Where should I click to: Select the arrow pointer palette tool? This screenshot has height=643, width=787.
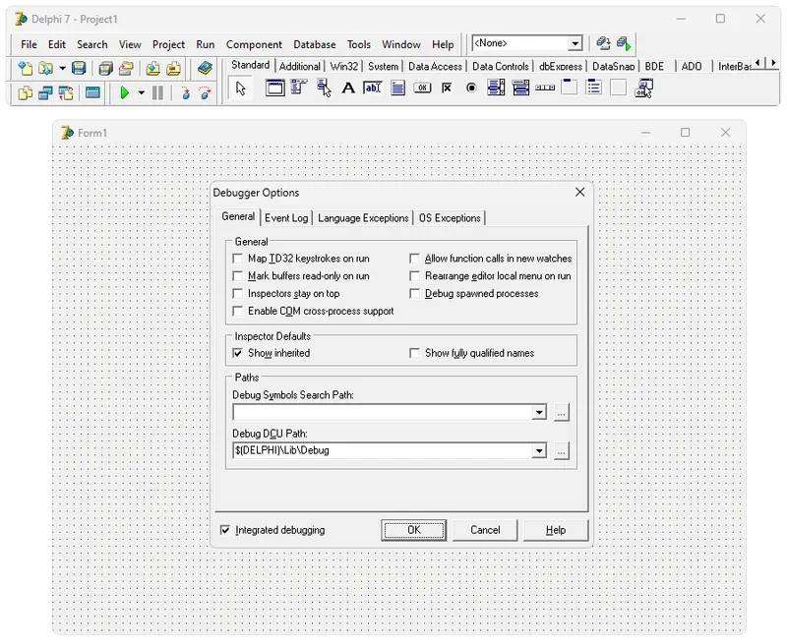pos(241,88)
